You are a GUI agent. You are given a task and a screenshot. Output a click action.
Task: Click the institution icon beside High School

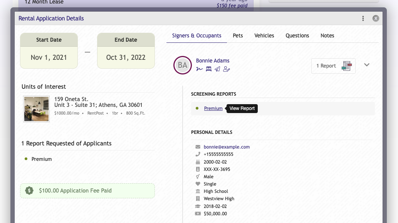click(198, 191)
